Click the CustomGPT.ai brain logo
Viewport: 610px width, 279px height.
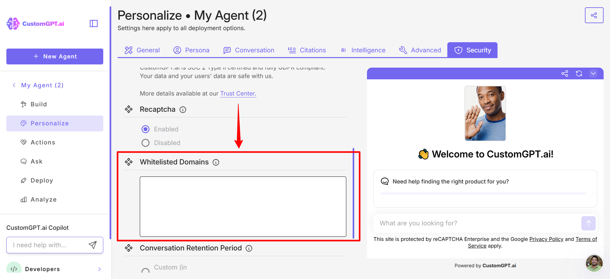click(x=13, y=24)
